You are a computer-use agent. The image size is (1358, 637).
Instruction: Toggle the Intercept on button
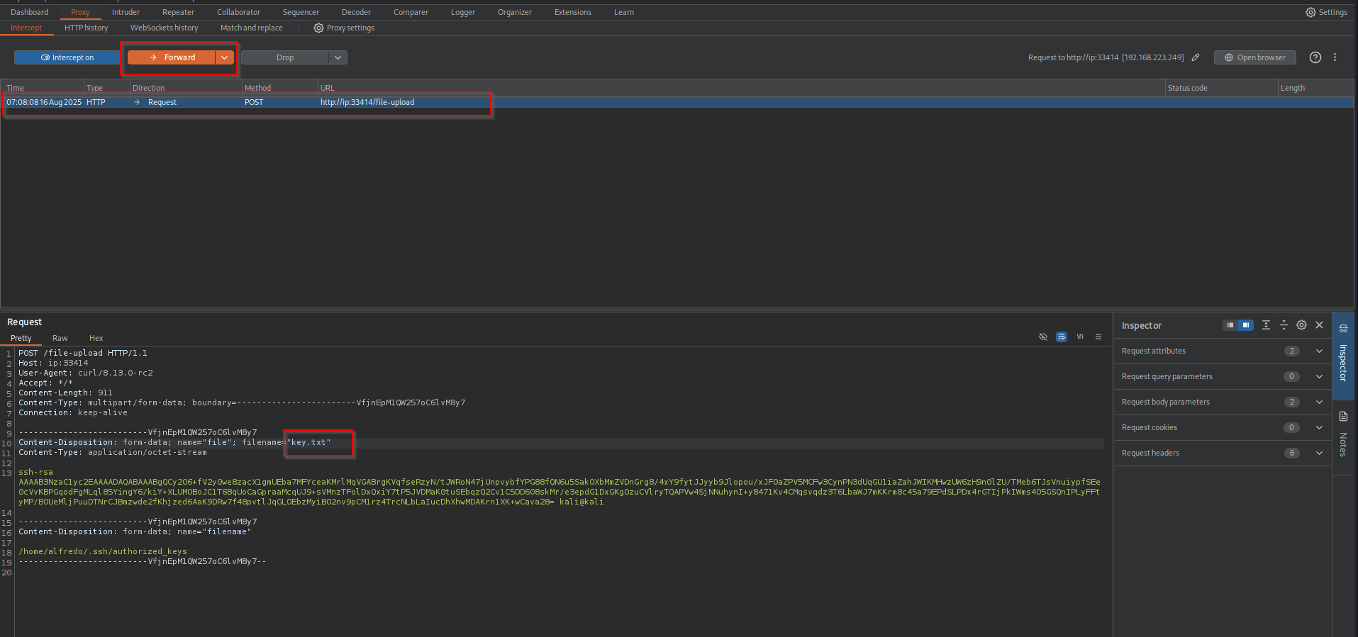pyautogui.click(x=67, y=57)
